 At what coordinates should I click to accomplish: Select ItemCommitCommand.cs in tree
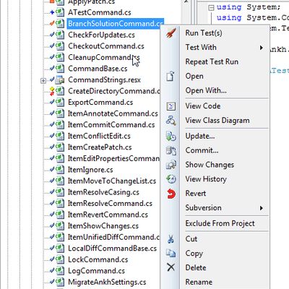coord(111,125)
